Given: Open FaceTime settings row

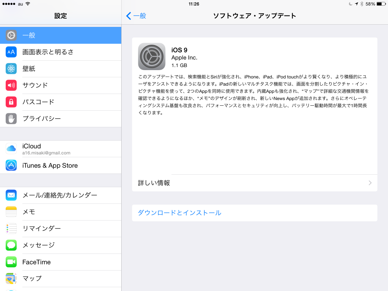Looking at the screenshot, I should click(61, 262).
